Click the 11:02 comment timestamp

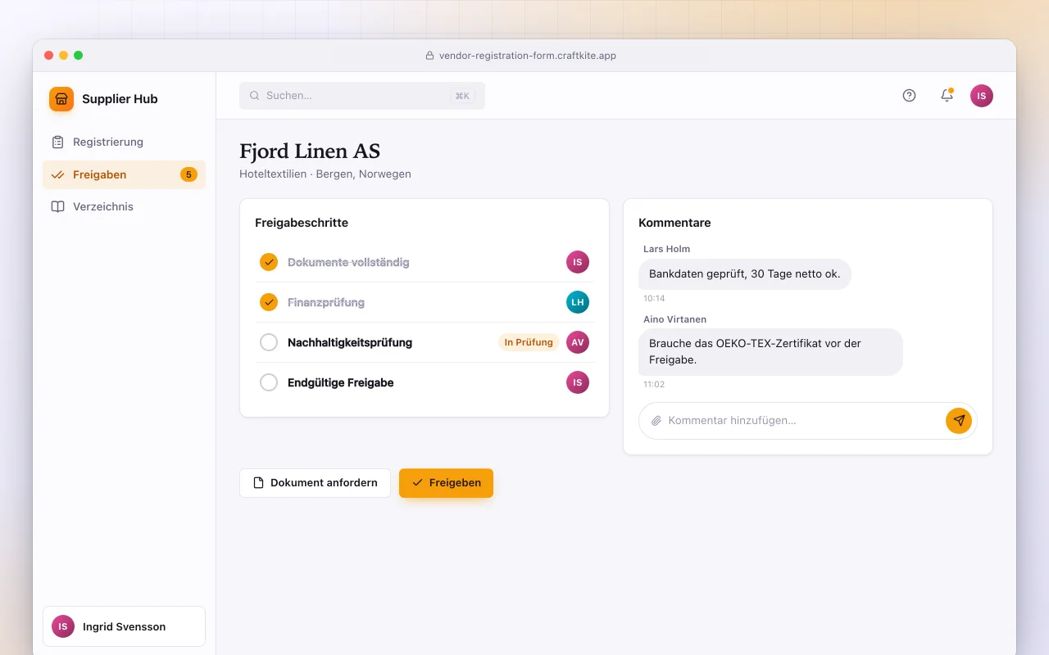pos(654,385)
